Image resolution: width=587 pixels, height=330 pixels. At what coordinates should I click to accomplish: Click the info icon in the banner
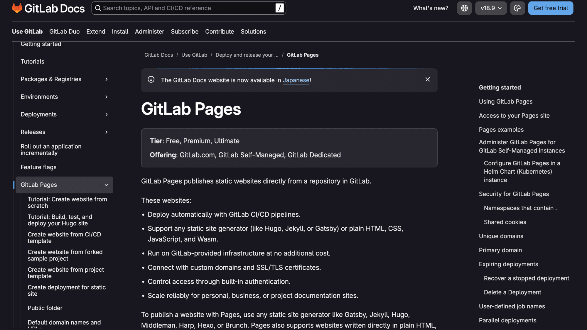pos(151,79)
